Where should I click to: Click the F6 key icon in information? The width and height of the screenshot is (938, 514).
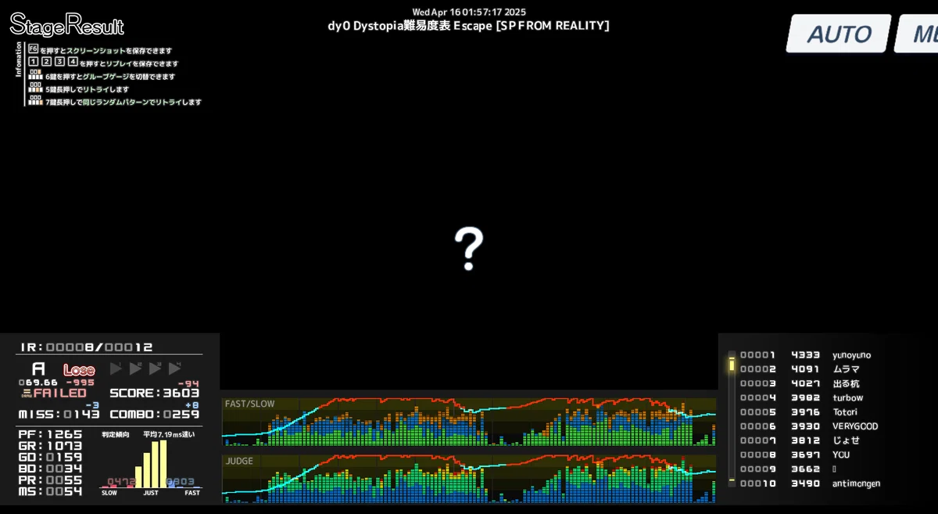[33, 49]
